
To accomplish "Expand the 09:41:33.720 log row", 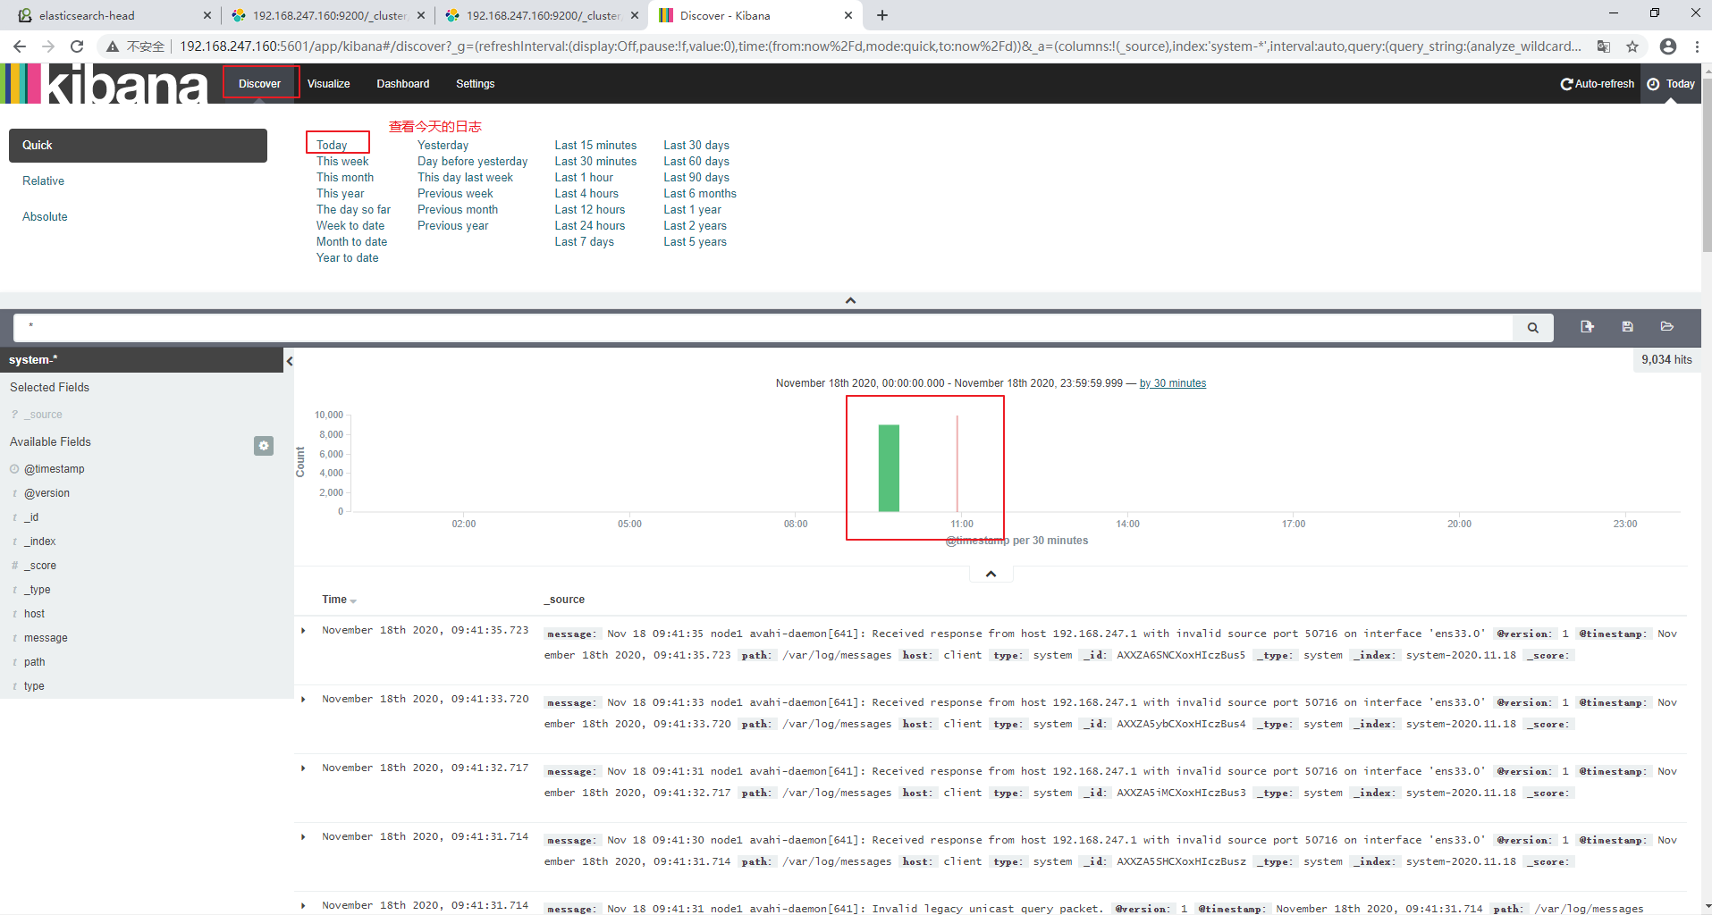I will coord(304,700).
